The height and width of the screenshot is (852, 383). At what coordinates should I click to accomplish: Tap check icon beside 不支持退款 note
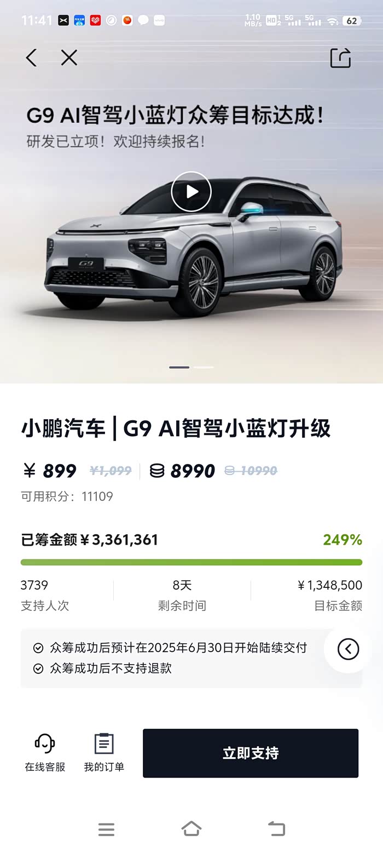click(x=38, y=668)
